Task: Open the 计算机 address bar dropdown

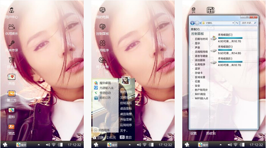Action: point(233,23)
